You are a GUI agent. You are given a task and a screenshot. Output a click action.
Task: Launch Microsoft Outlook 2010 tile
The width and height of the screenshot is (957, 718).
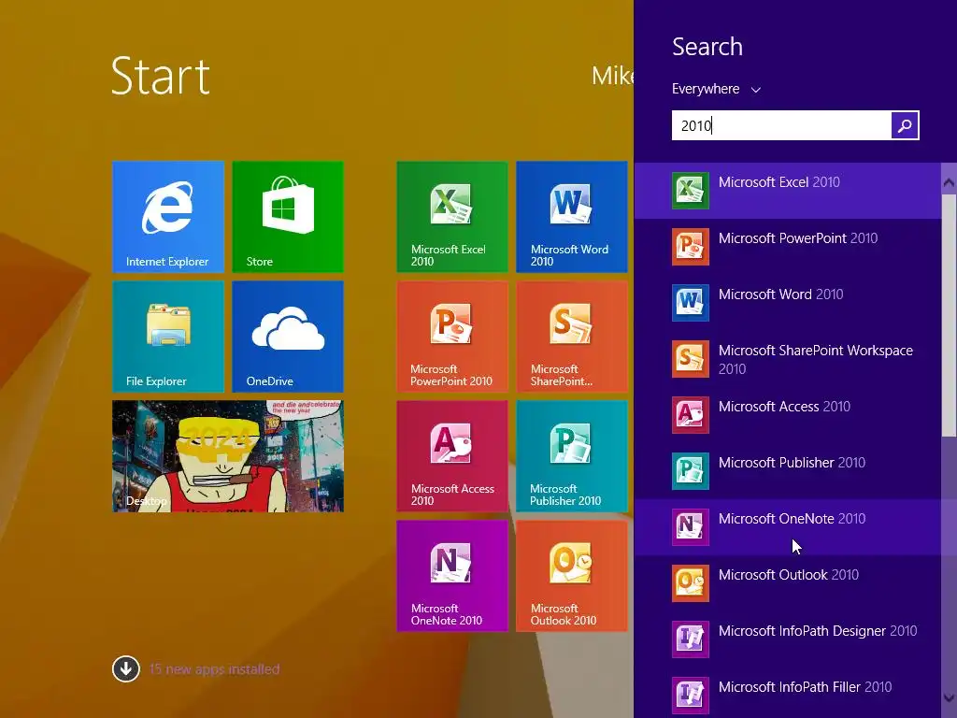[x=572, y=576]
